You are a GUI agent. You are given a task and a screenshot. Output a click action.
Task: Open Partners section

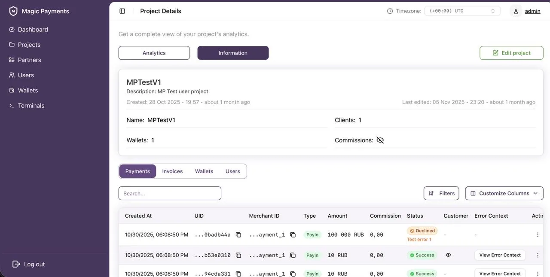pyautogui.click(x=30, y=60)
